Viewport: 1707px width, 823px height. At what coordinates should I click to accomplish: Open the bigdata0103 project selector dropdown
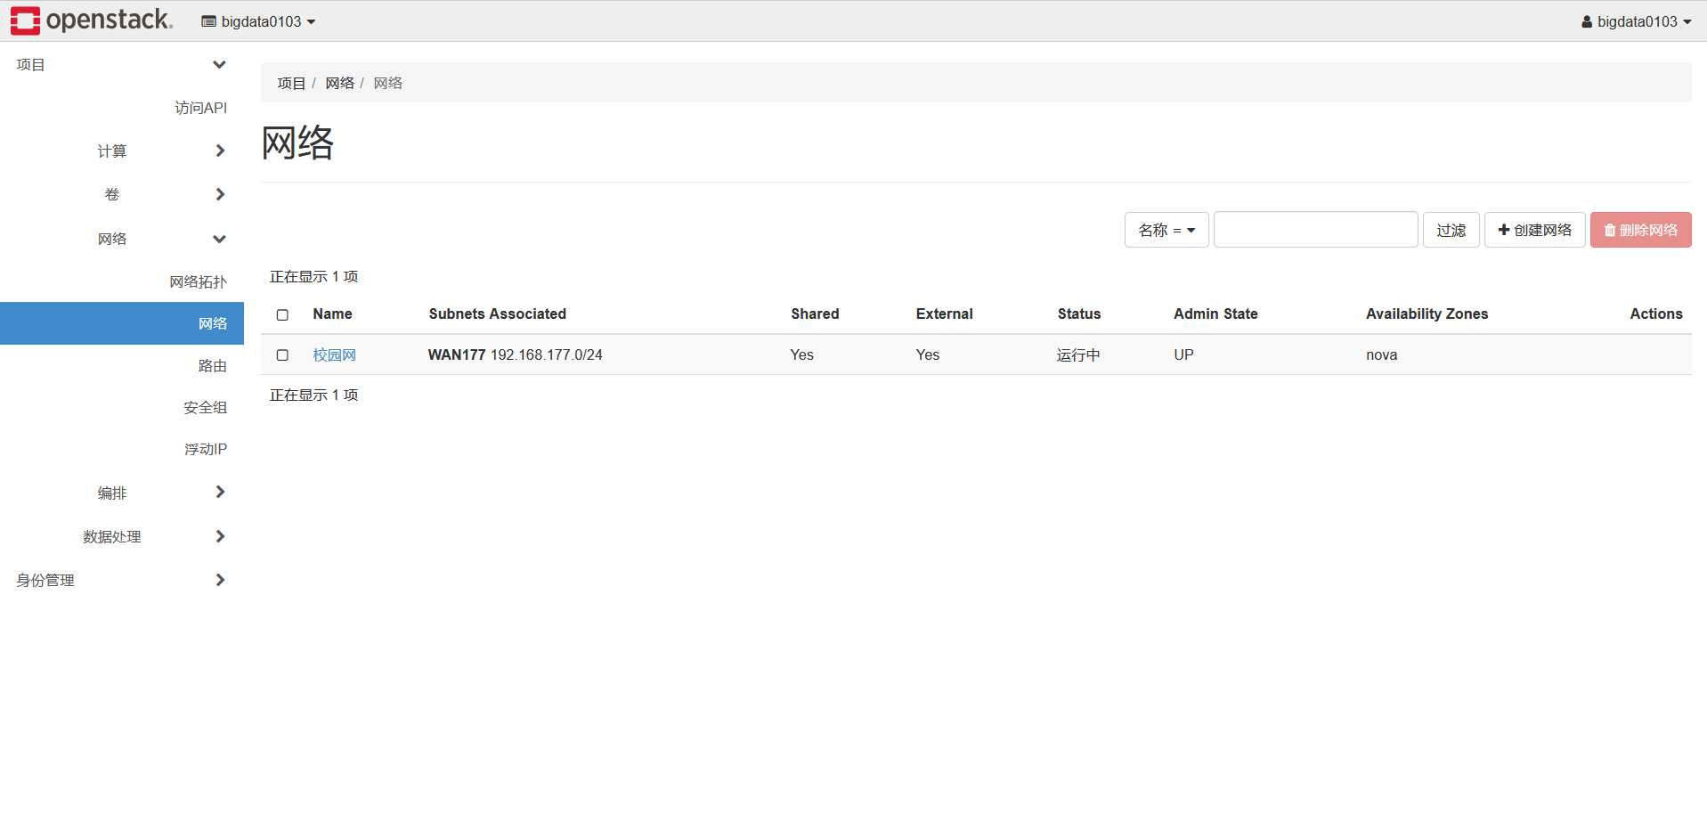point(258,21)
